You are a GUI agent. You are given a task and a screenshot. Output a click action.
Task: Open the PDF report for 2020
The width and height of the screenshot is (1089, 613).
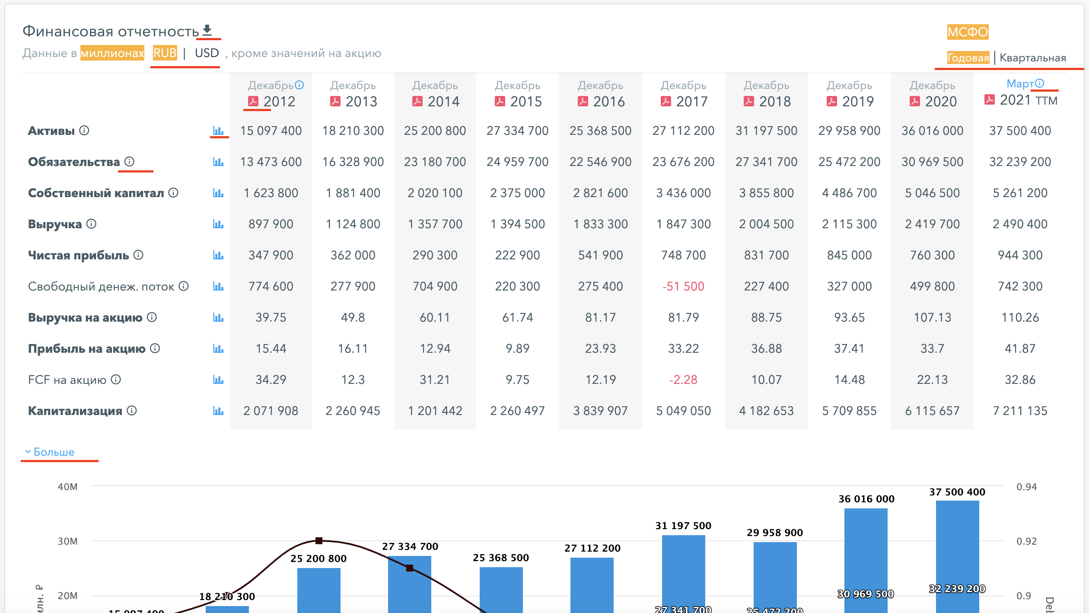(x=915, y=101)
